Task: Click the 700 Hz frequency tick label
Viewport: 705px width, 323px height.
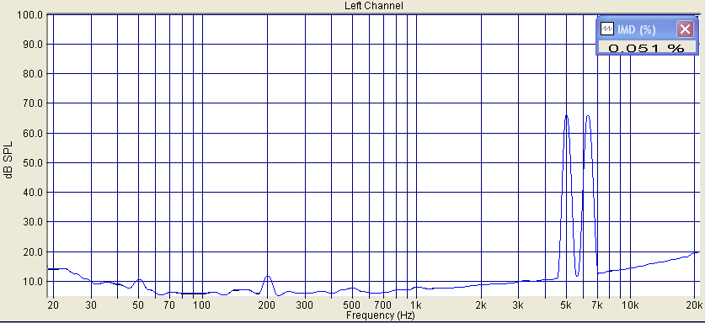Action: (383, 306)
